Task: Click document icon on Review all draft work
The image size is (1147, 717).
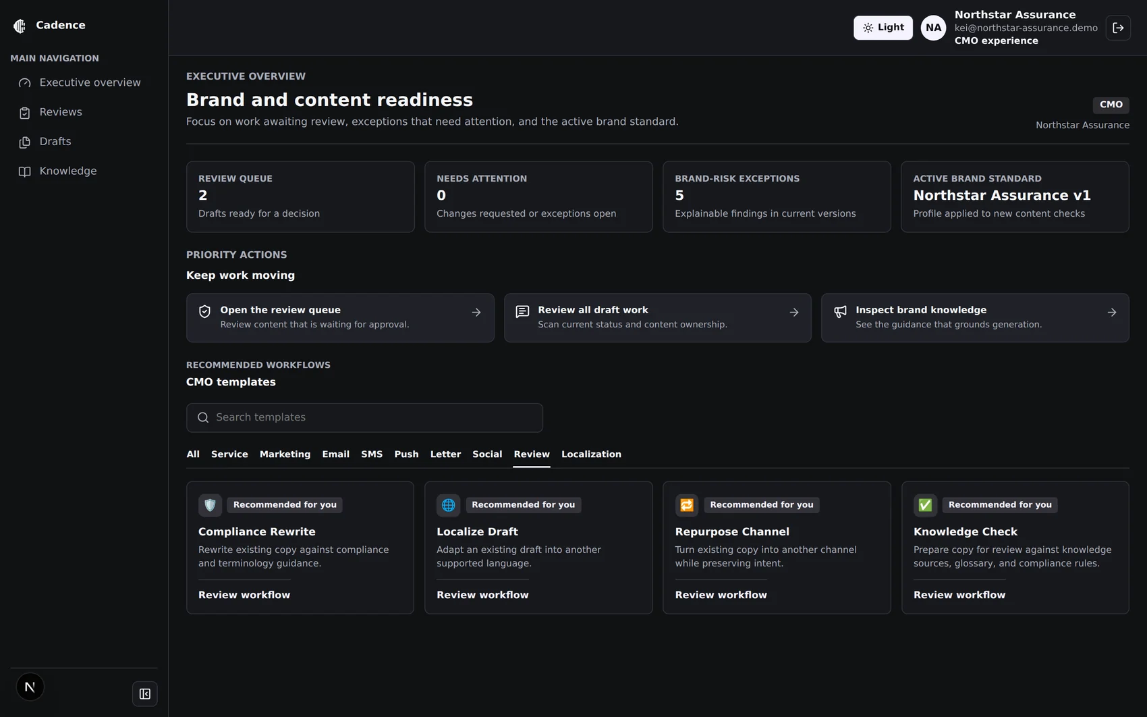Action: tap(522, 311)
